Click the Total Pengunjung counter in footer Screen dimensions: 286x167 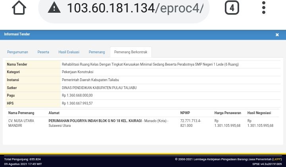[22, 159]
